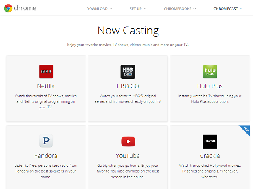
Task: Expand the Download menu arrow
Action: point(111,9)
